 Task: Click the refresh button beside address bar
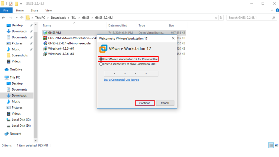[x=221, y=18]
